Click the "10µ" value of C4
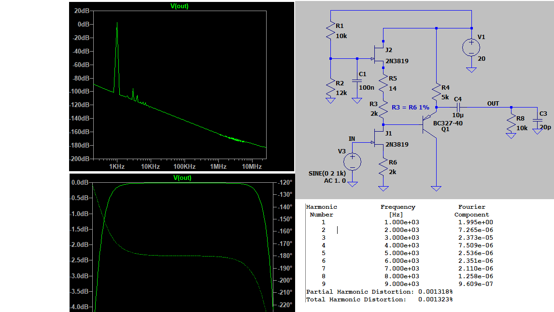 (x=458, y=115)
